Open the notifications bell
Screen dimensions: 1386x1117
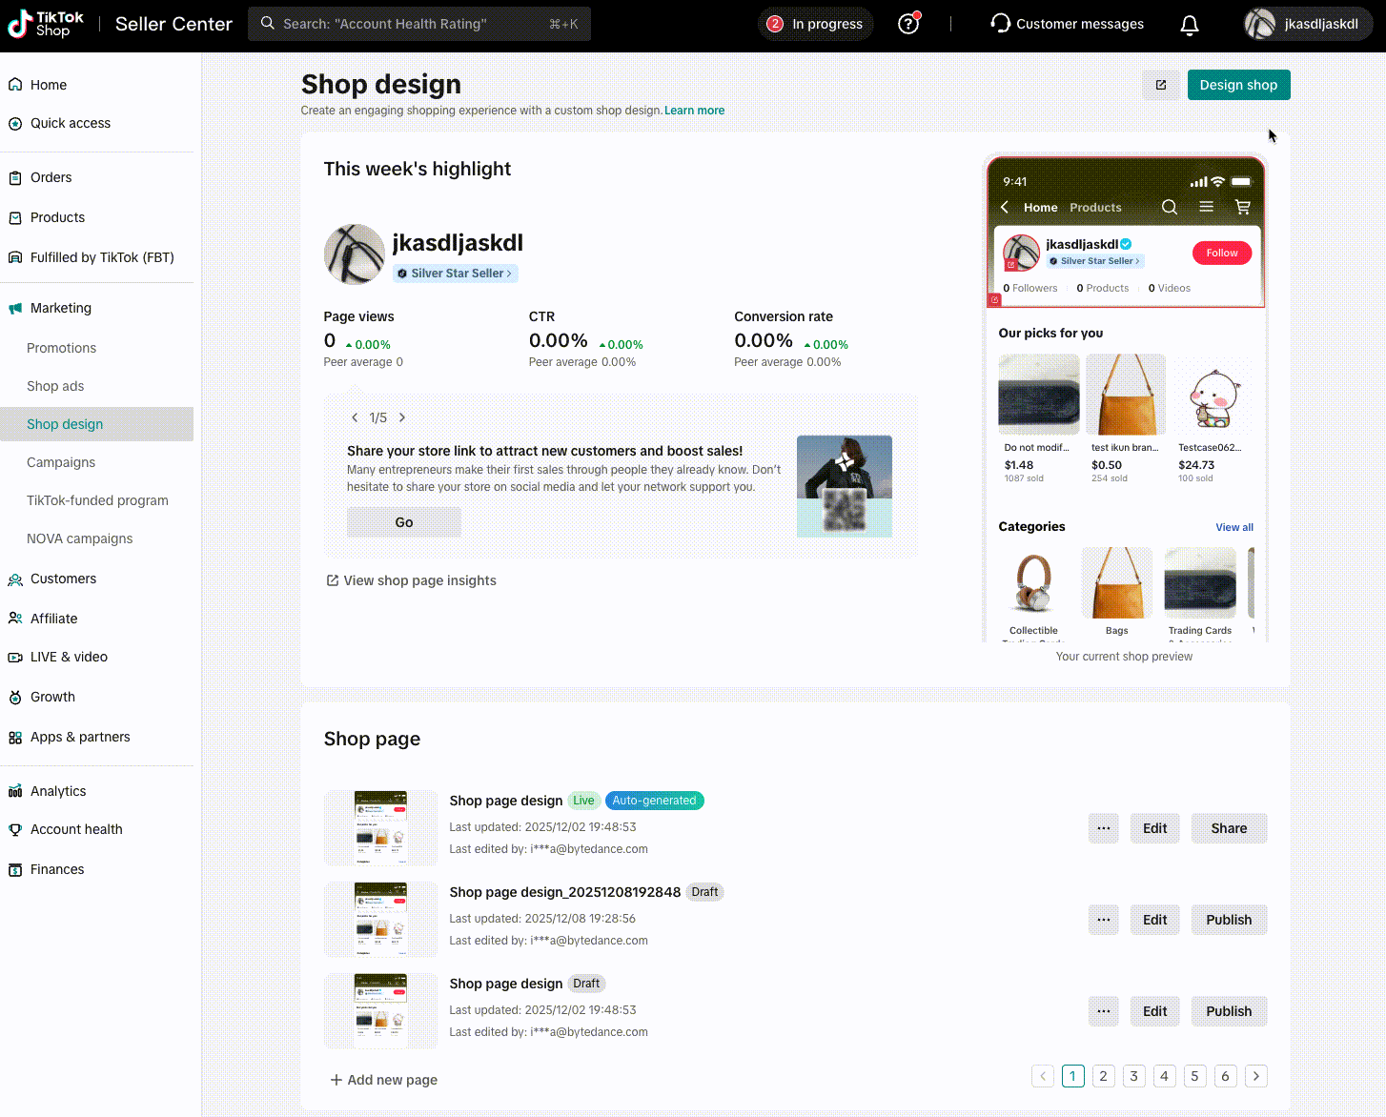point(1190,25)
